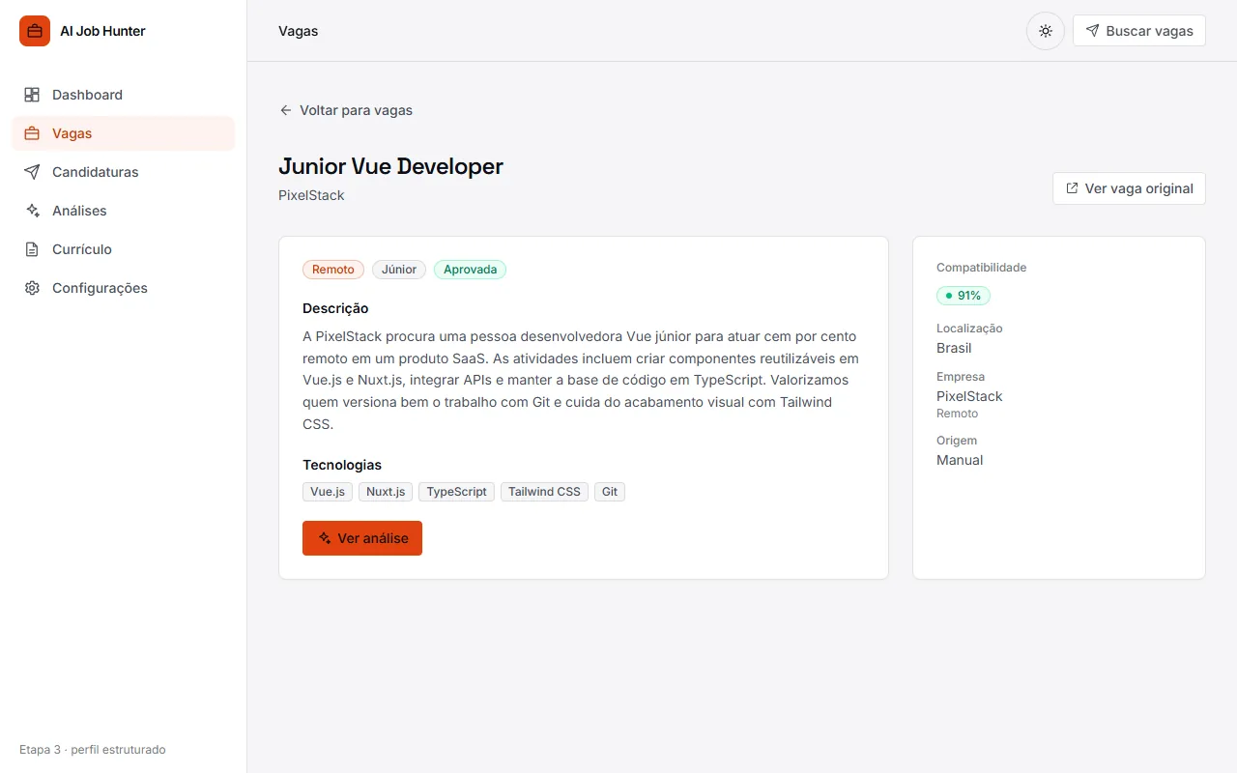This screenshot has height=773, width=1237.
Task: Open Configurações from the sidebar
Action: coord(123,288)
